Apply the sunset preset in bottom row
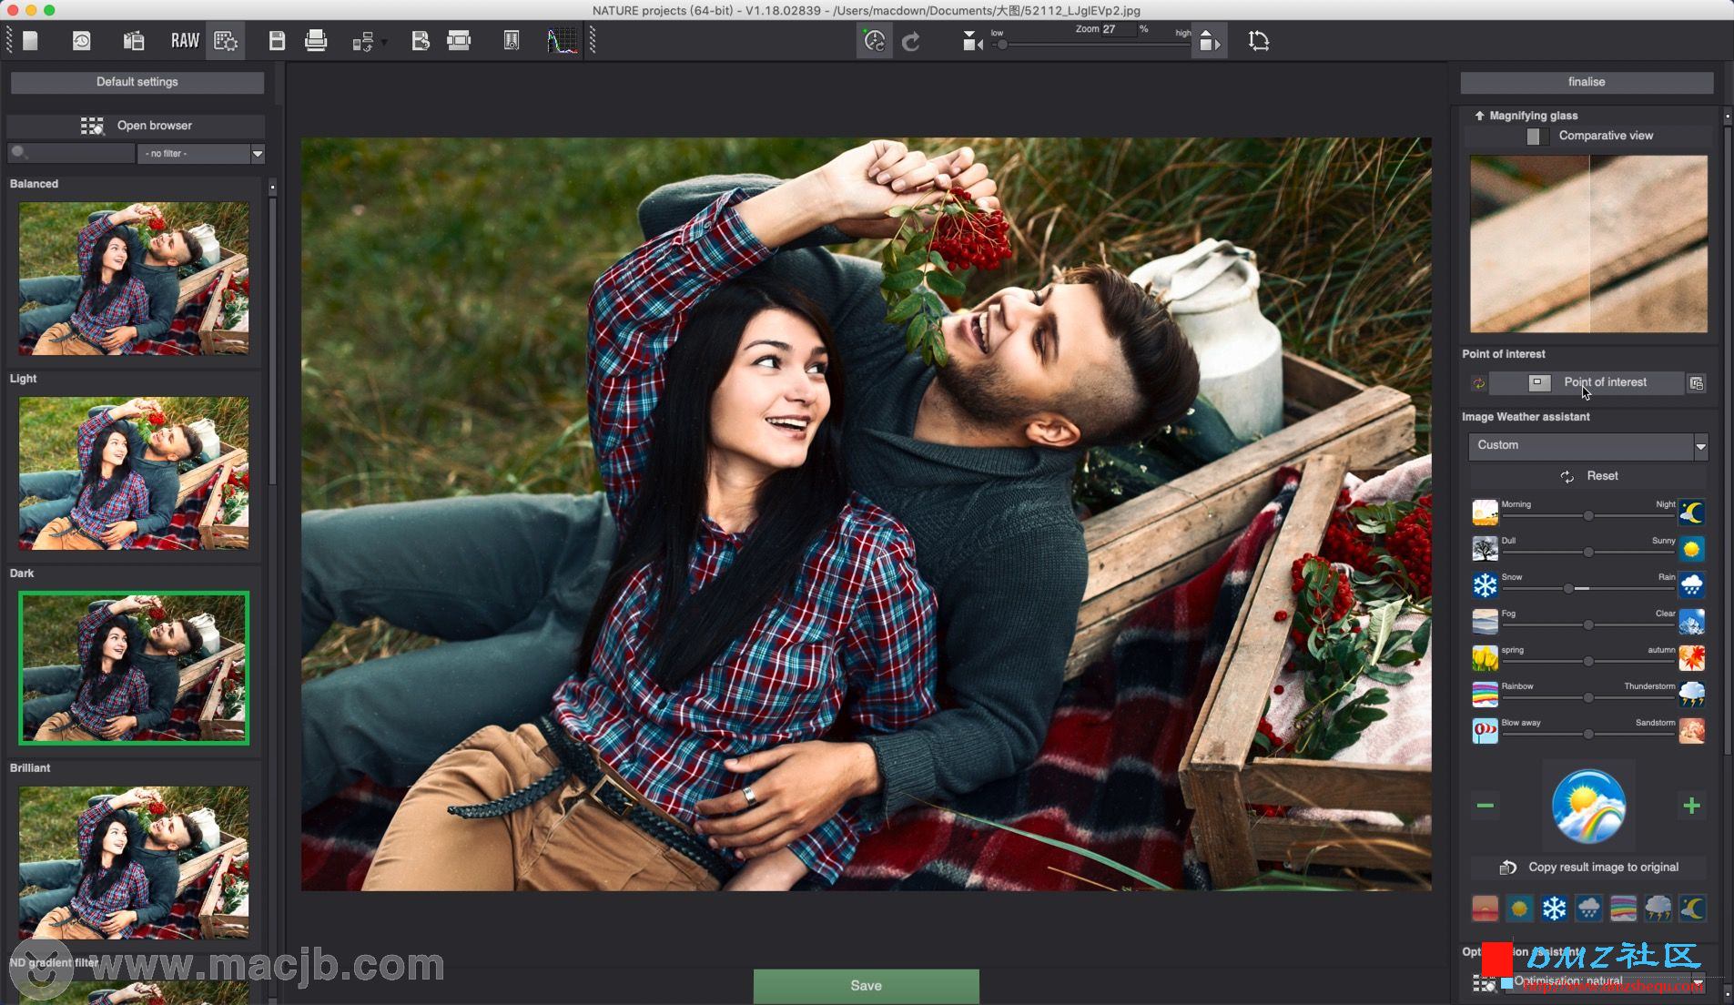 tap(1485, 909)
